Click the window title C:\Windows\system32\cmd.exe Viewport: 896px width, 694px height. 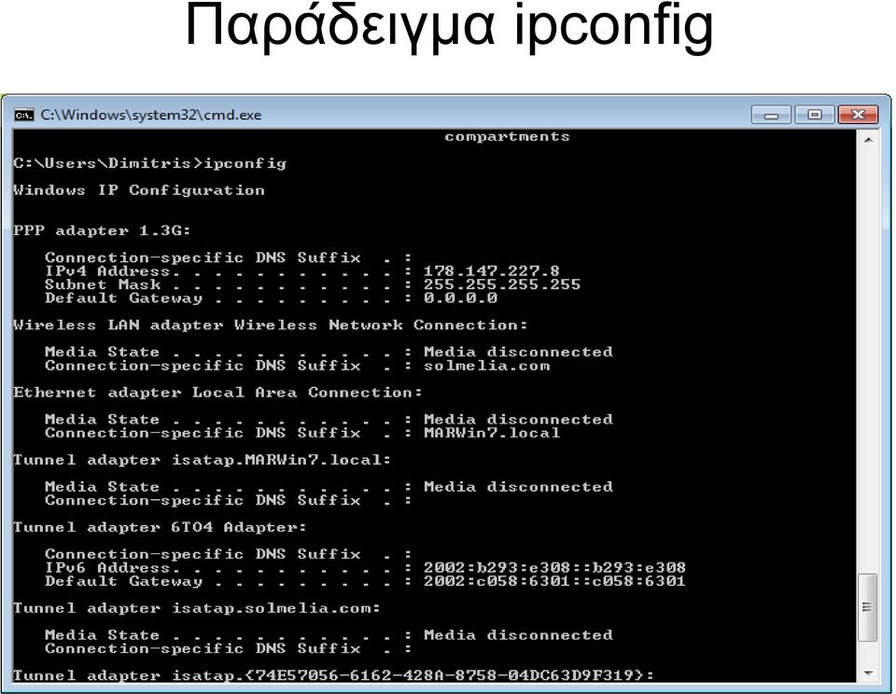click(x=151, y=115)
